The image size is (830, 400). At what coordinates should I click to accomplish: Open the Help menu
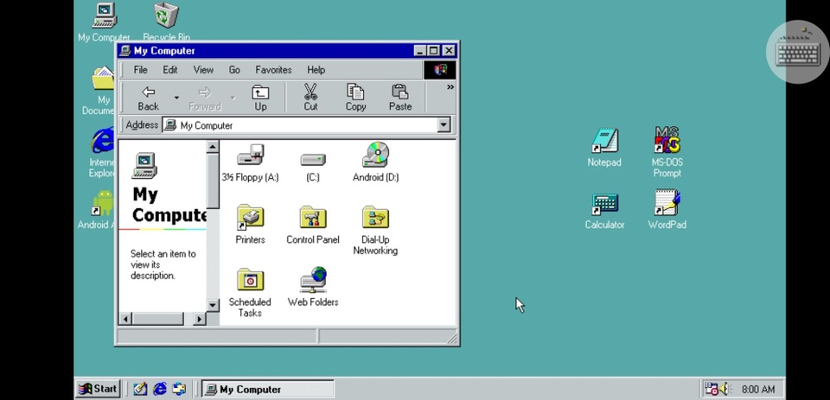[316, 70]
